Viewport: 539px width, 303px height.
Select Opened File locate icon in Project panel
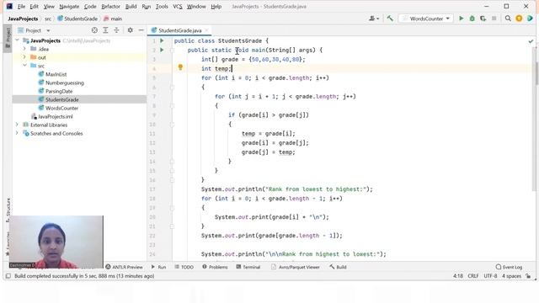pos(94,30)
